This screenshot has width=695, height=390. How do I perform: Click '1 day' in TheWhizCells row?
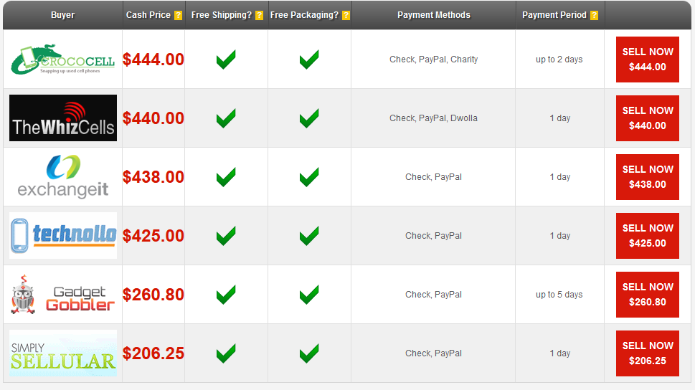point(560,118)
